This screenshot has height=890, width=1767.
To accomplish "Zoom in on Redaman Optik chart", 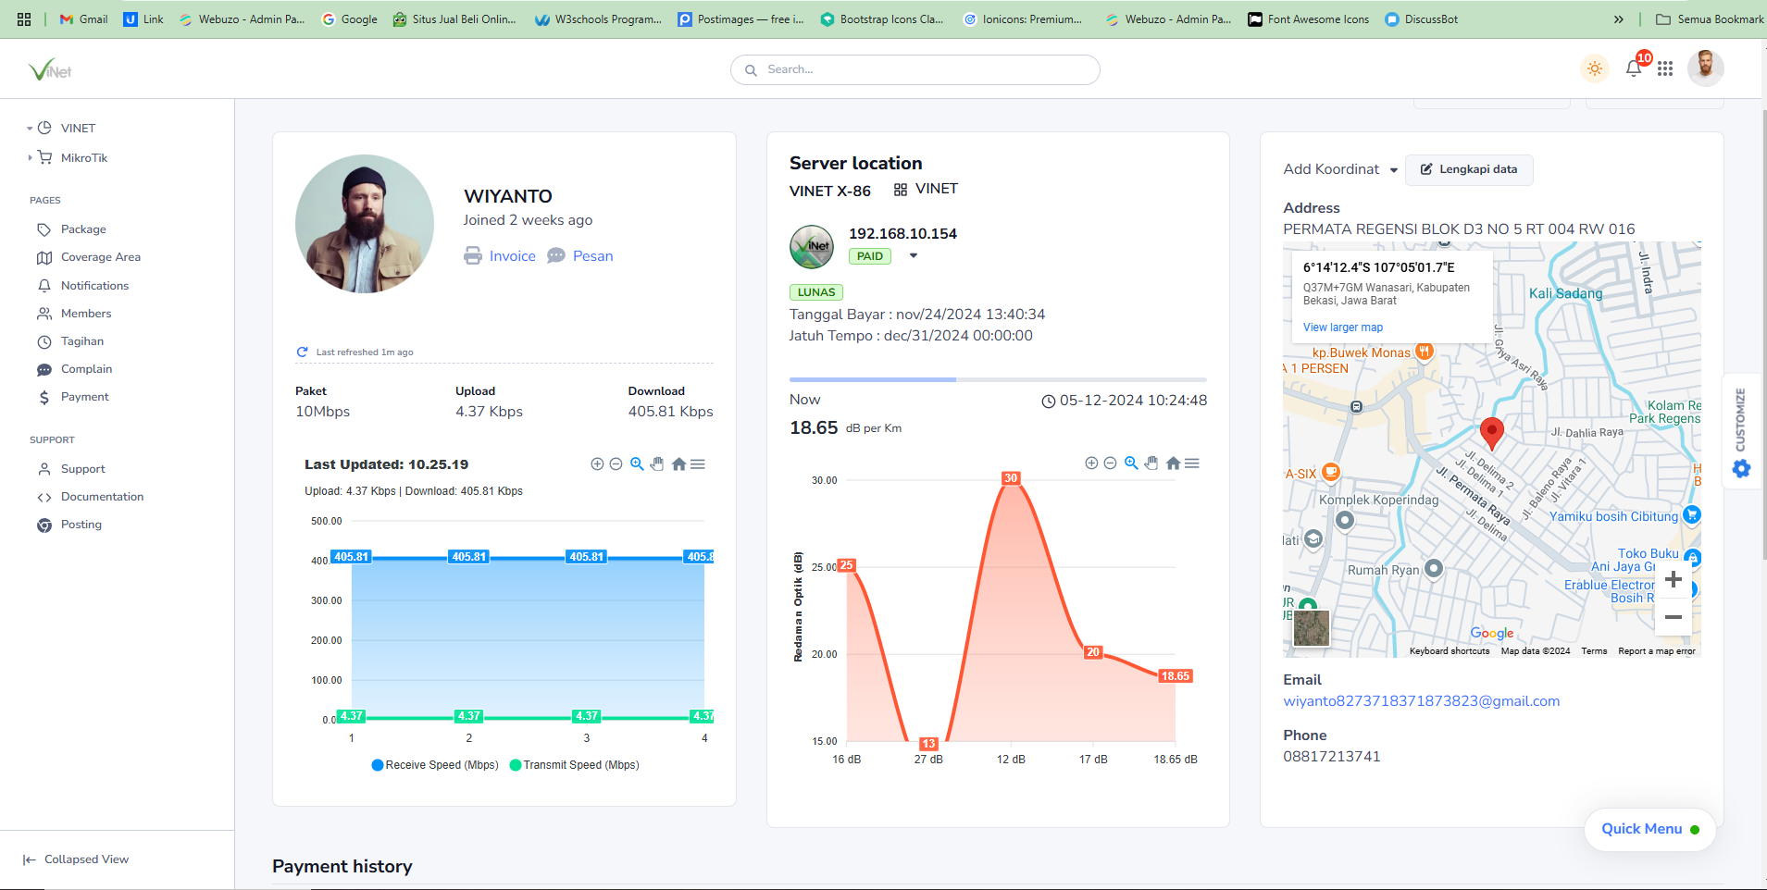I will 1091,464.
